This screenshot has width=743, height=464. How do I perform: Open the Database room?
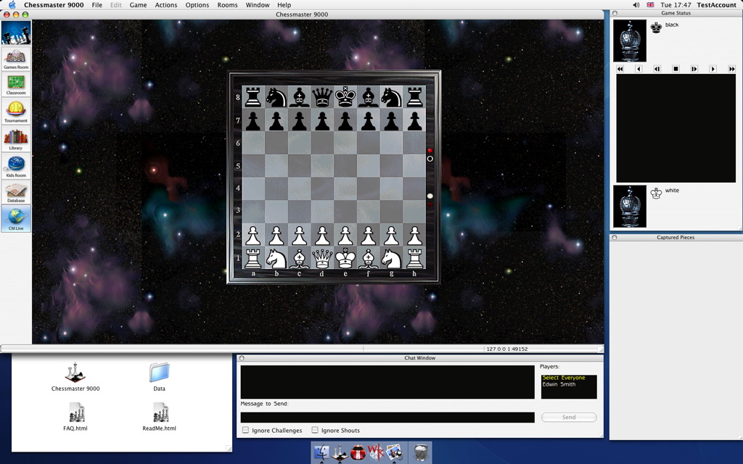pos(16,191)
